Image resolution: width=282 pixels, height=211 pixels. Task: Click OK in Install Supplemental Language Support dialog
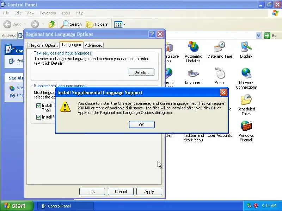(142, 125)
